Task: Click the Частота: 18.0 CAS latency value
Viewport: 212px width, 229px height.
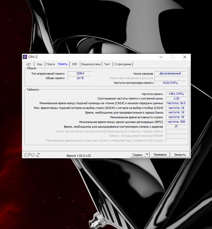Action: click(x=176, y=103)
